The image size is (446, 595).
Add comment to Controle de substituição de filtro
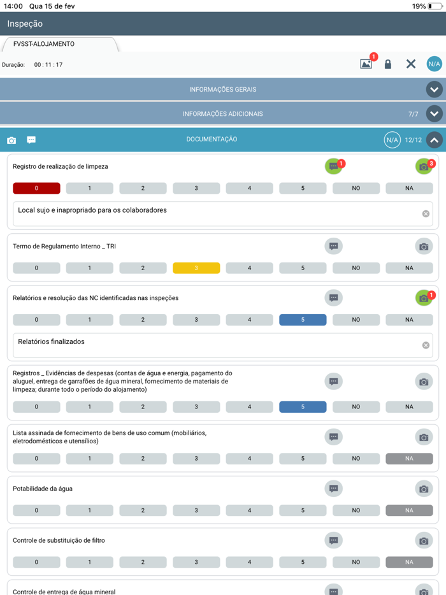[334, 540]
